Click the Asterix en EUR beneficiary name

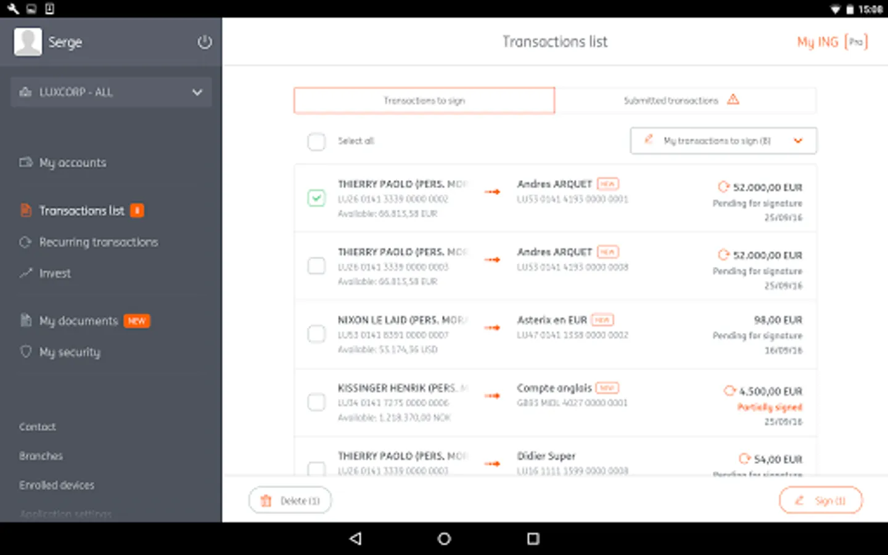[x=552, y=320]
